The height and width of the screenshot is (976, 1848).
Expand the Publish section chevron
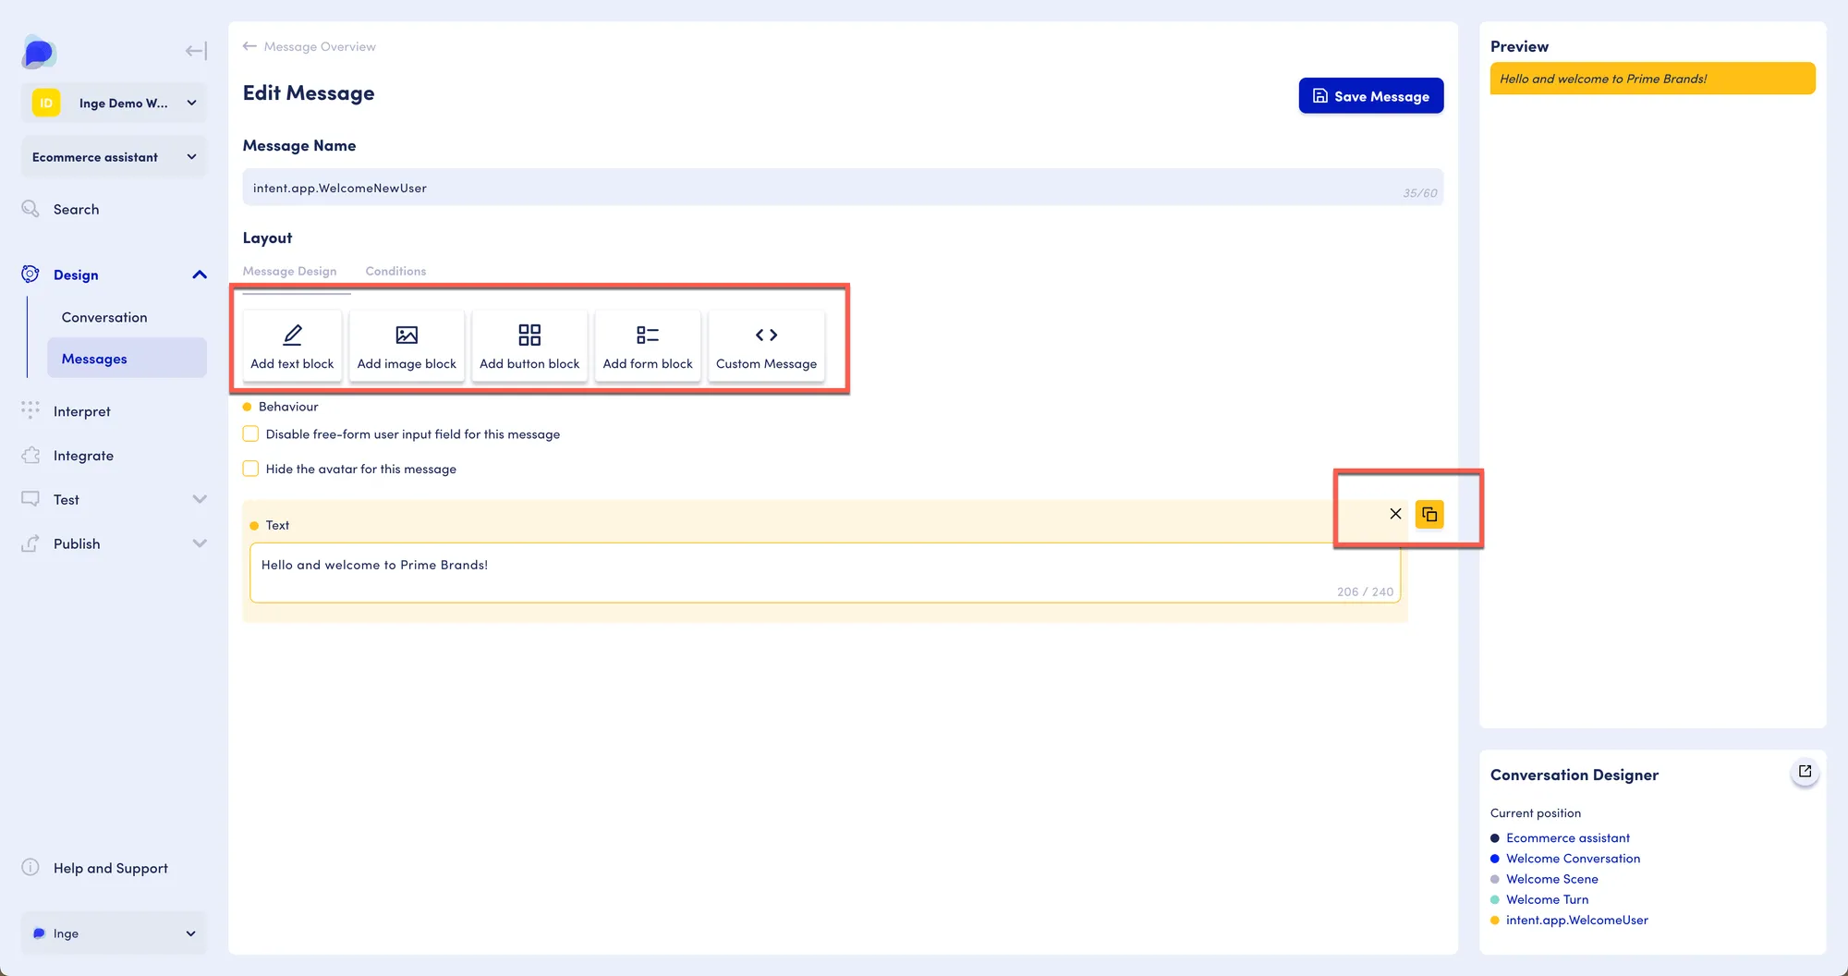(x=200, y=543)
